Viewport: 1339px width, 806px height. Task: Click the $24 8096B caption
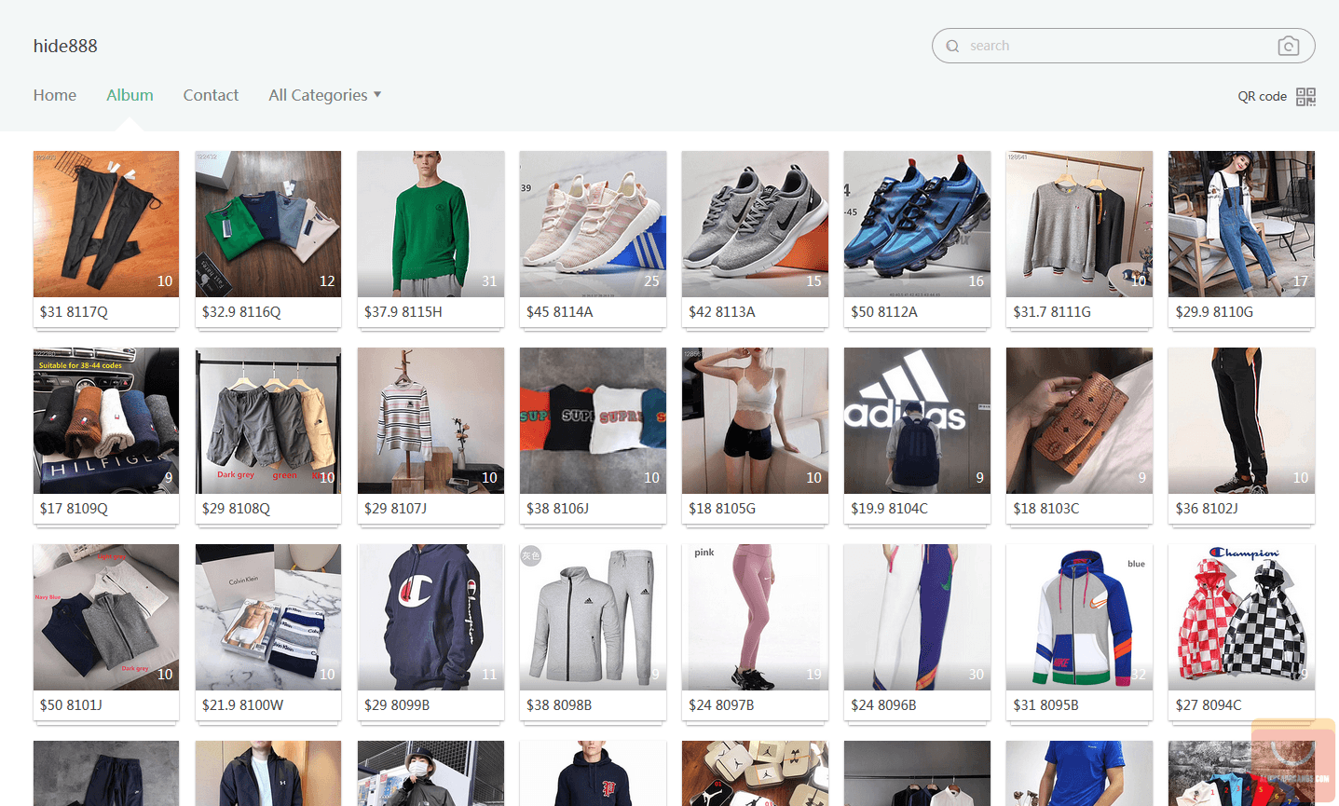coord(883,705)
